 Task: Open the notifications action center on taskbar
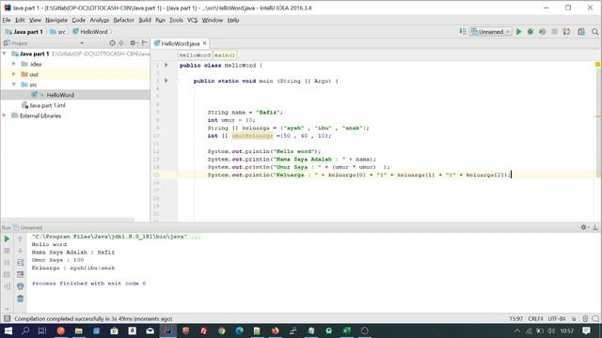pos(586,330)
